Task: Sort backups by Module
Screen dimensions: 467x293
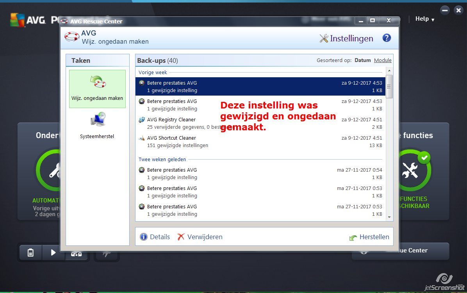Action: pos(383,60)
